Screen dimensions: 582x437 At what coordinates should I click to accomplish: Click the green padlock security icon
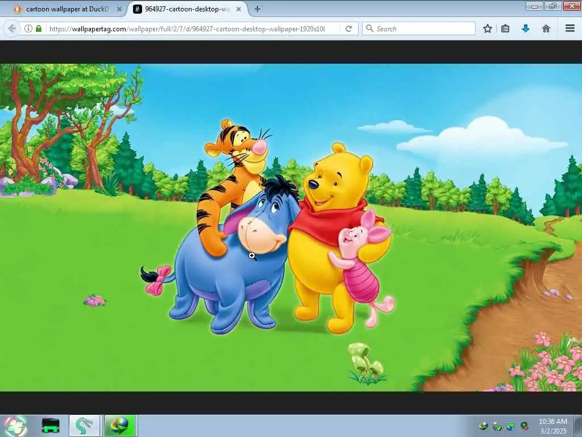pos(39,28)
